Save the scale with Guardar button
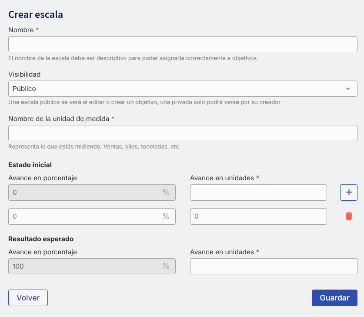 click(334, 298)
